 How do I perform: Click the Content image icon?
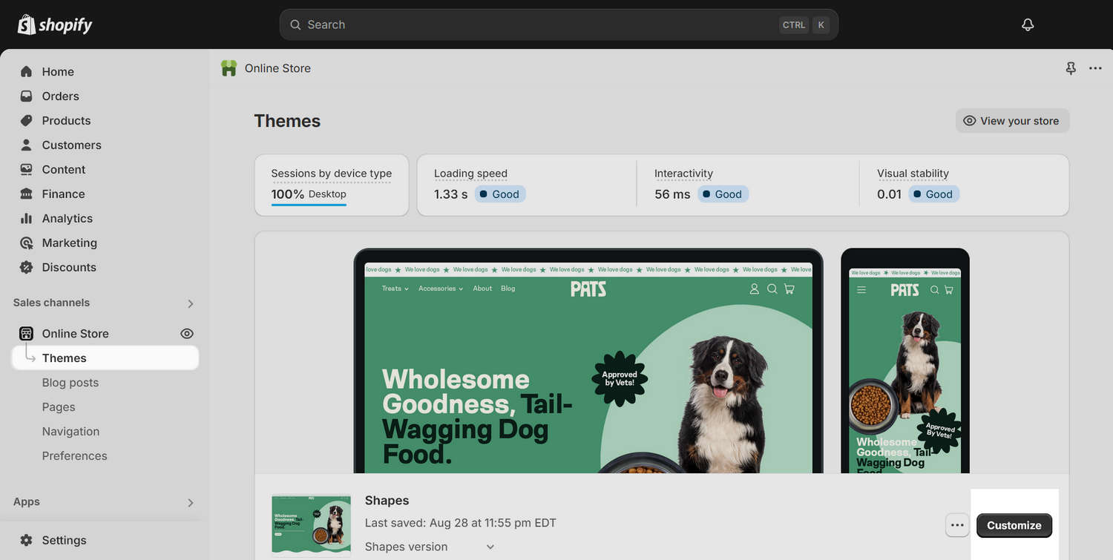click(27, 169)
